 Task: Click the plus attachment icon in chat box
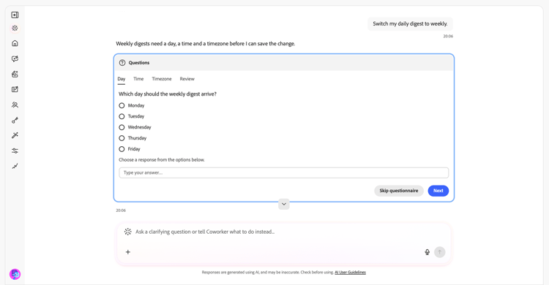coord(128,252)
